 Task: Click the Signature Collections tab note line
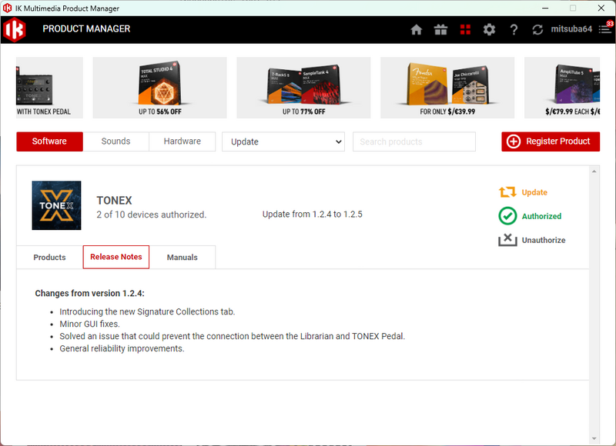pyautogui.click(x=147, y=311)
